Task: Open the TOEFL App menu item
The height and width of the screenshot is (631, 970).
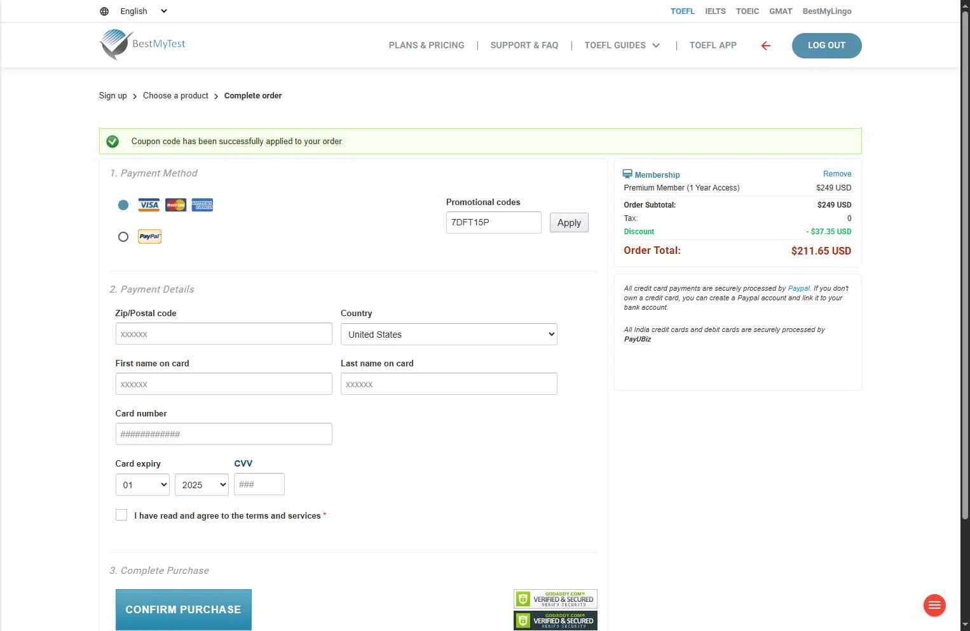Action: point(713,46)
